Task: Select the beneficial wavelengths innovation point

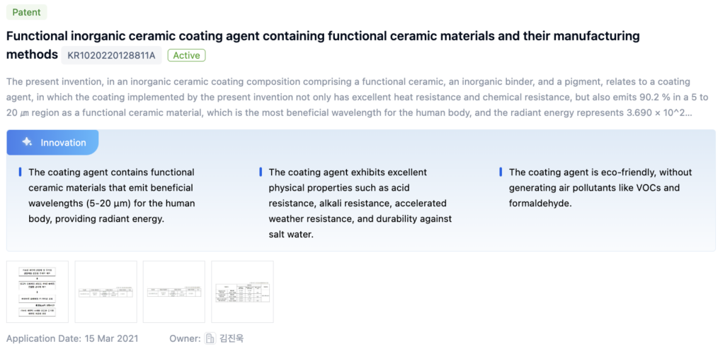Action: point(111,195)
